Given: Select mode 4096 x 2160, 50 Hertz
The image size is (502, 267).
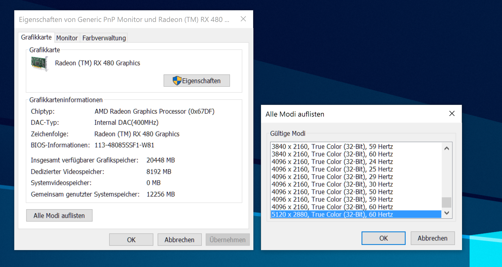Looking at the screenshot, I should [356, 192].
